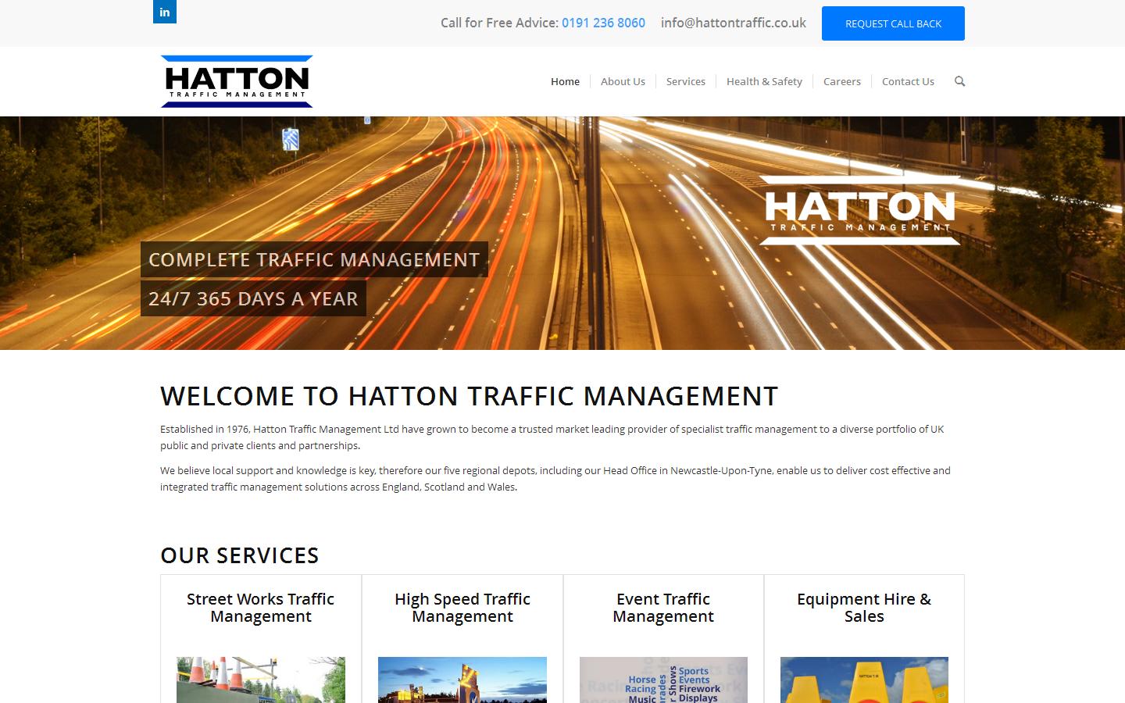Go to the Contact Us page
The width and height of the screenshot is (1125, 703).
[x=908, y=81]
